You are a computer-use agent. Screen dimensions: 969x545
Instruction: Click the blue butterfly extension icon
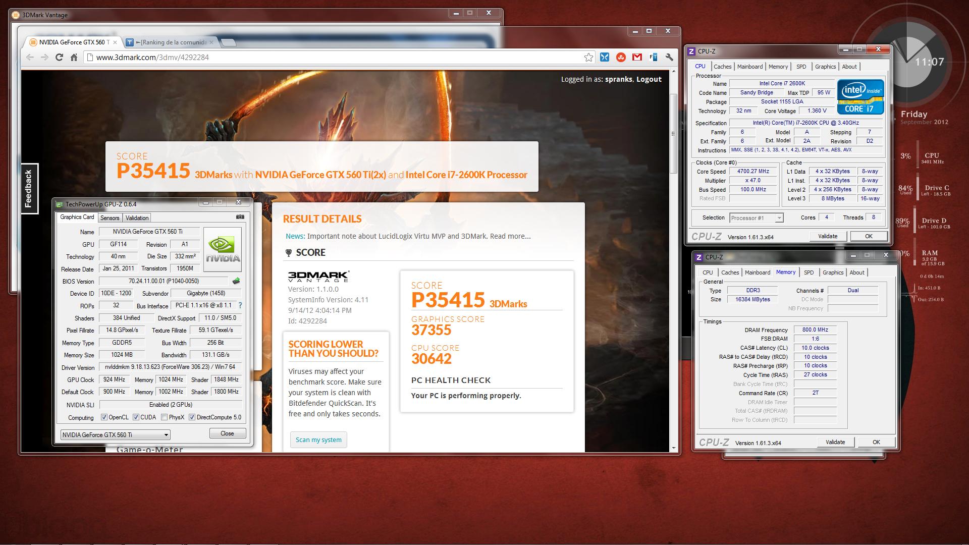click(604, 58)
